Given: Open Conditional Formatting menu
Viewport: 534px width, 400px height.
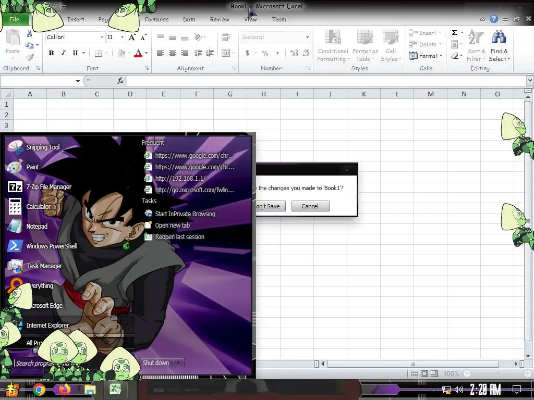Looking at the screenshot, I should [x=333, y=46].
